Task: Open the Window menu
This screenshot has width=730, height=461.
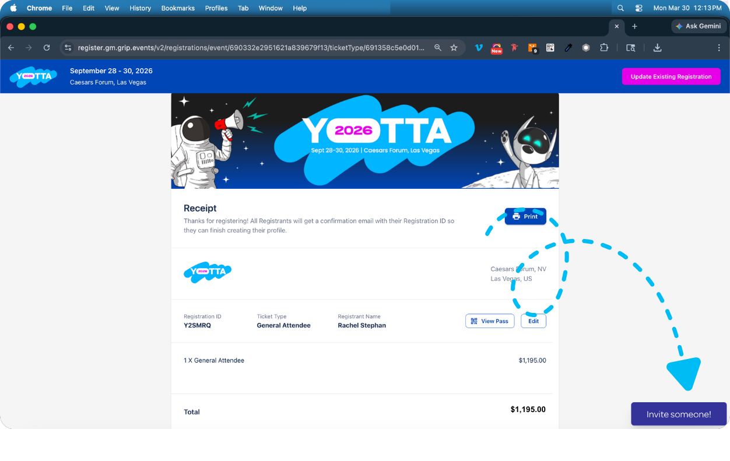Action: click(271, 8)
